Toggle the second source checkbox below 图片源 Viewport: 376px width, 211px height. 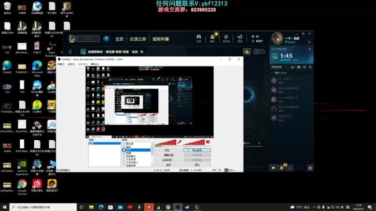(124, 147)
